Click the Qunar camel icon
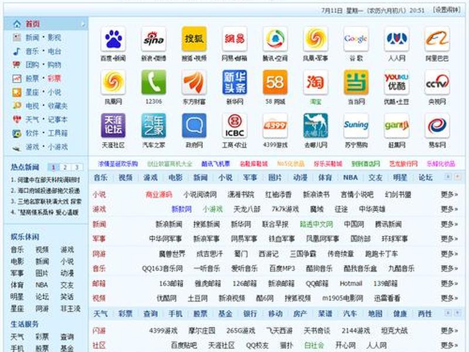 (315, 126)
